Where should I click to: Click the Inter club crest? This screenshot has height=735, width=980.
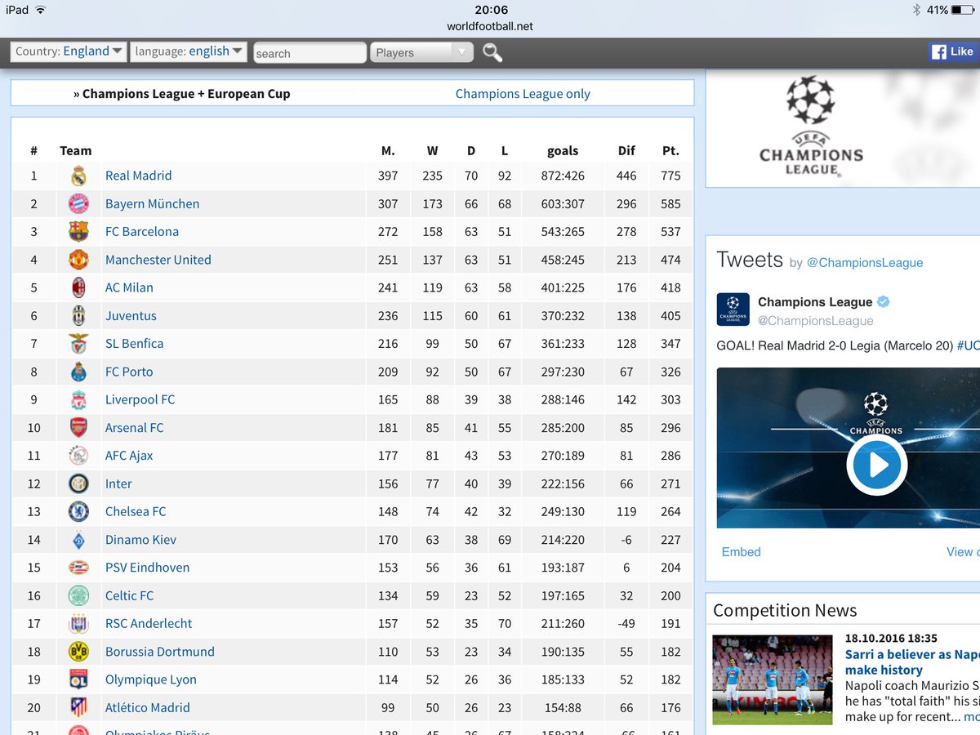[x=78, y=483]
